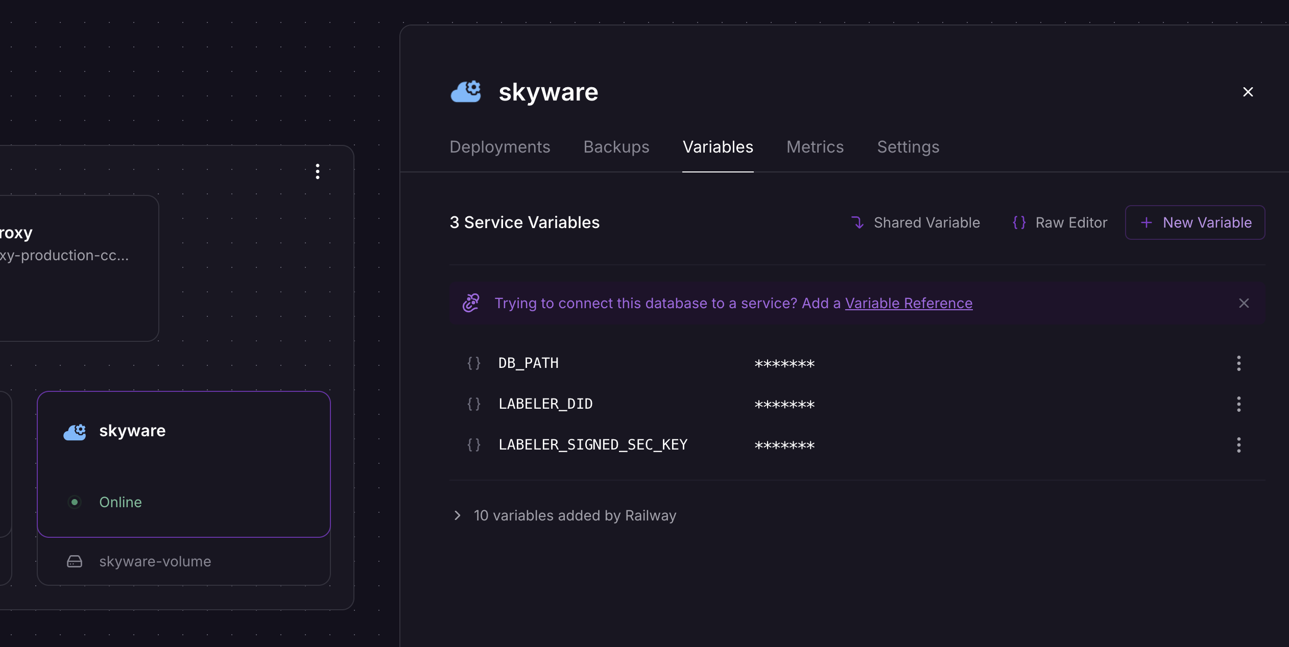This screenshot has height=647, width=1289.
Task: Reveal masked value of LABELER_SIGNED_SEC_KEY
Action: [x=784, y=445]
